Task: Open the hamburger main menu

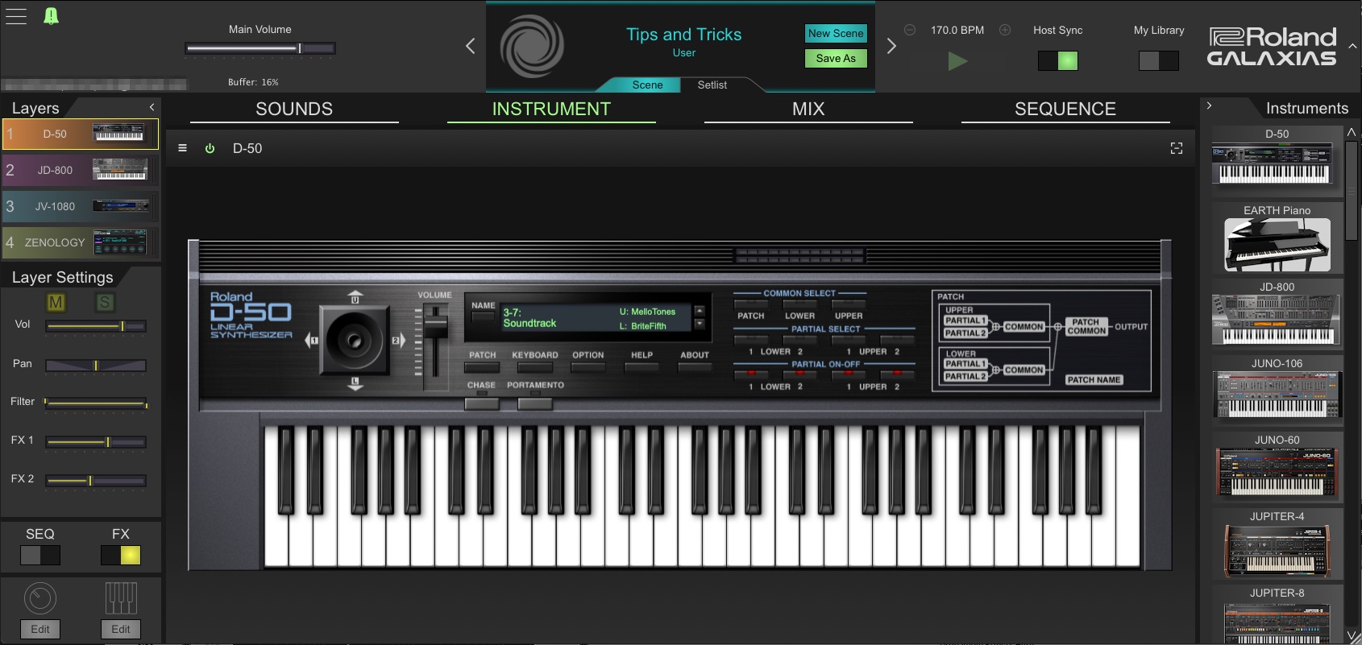Action: click(16, 16)
